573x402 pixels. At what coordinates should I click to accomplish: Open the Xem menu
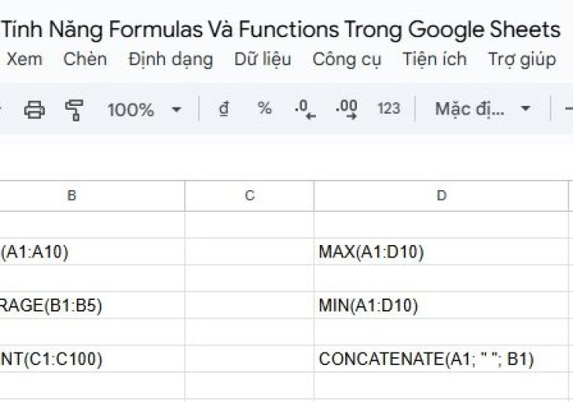[25, 59]
